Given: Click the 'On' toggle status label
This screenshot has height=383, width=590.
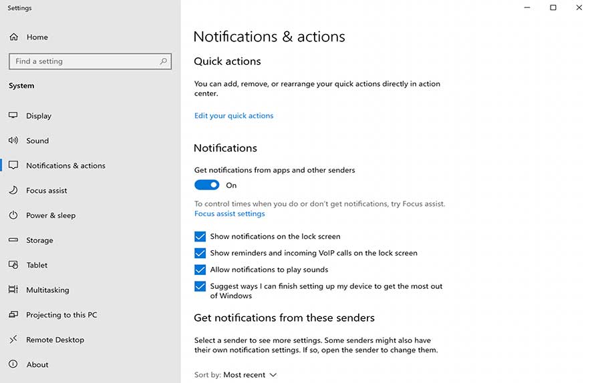Looking at the screenshot, I should coord(231,185).
